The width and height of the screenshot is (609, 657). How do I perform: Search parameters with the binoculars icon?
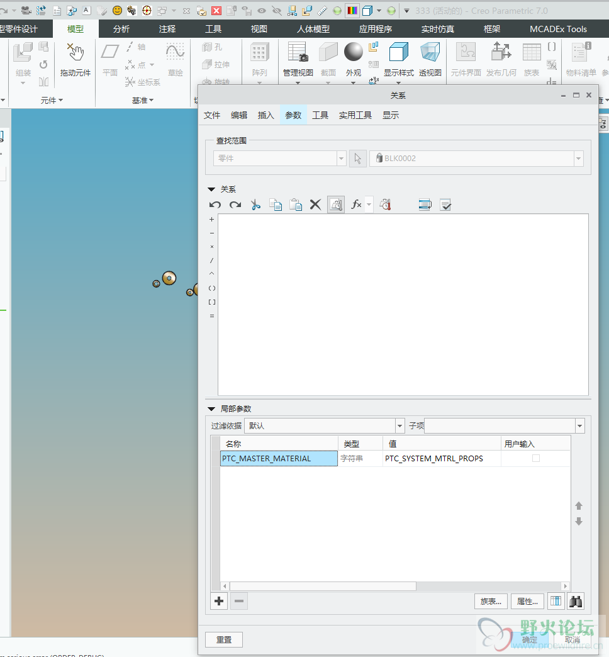[576, 601]
